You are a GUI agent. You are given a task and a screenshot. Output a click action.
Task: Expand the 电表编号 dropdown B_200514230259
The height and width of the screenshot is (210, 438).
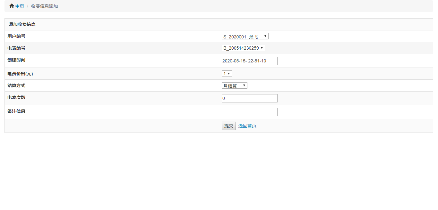tap(243, 48)
